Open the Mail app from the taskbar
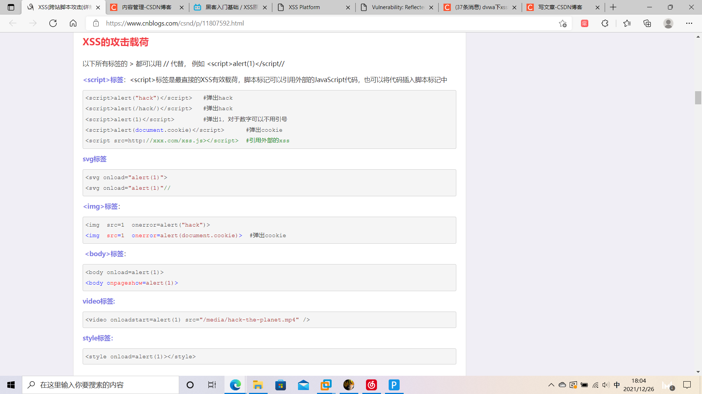 click(x=303, y=385)
